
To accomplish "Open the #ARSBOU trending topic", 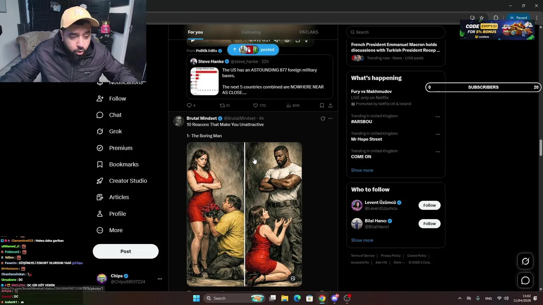I will 361,122.
